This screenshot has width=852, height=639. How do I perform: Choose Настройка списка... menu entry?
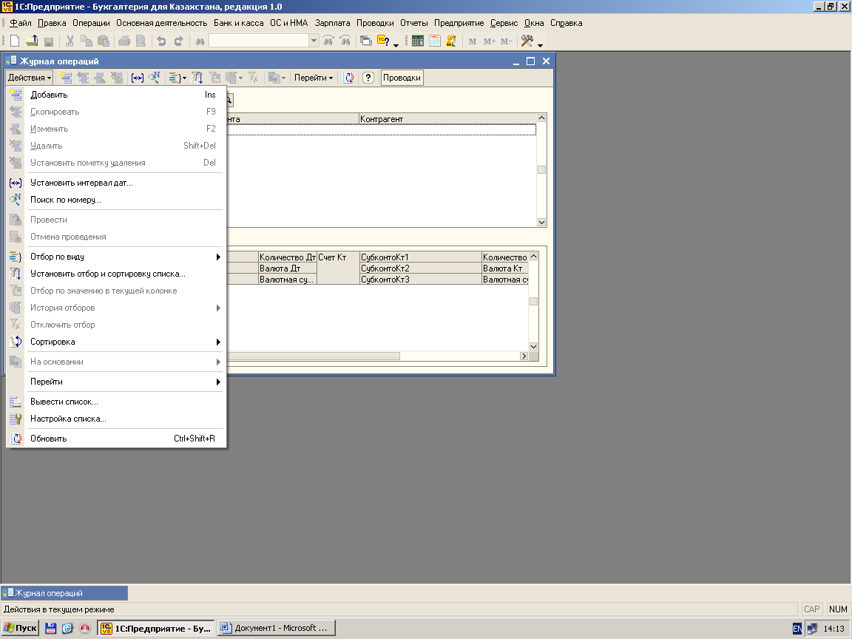click(x=115, y=419)
